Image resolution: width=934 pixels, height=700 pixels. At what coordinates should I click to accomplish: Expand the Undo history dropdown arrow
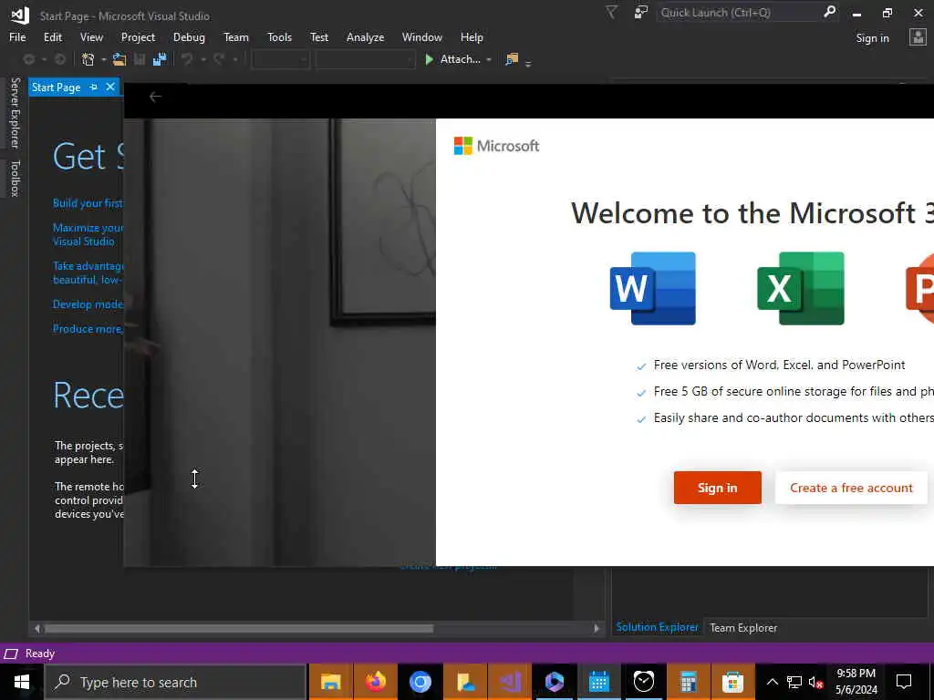(x=203, y=59)
